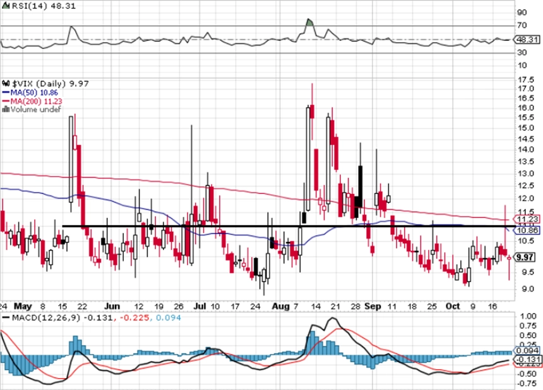543x390 pixels.
Task: Click the $VIX (Daily) chart title
Action: (39, 84)
